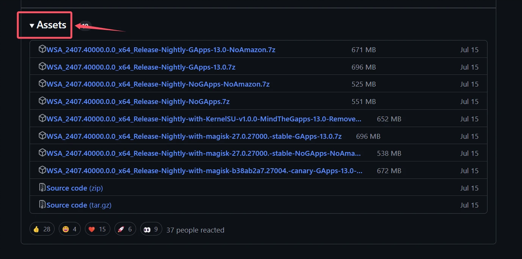
Task: Click package icon next to NoGApps.7z
Action: (x=42, y=101)
